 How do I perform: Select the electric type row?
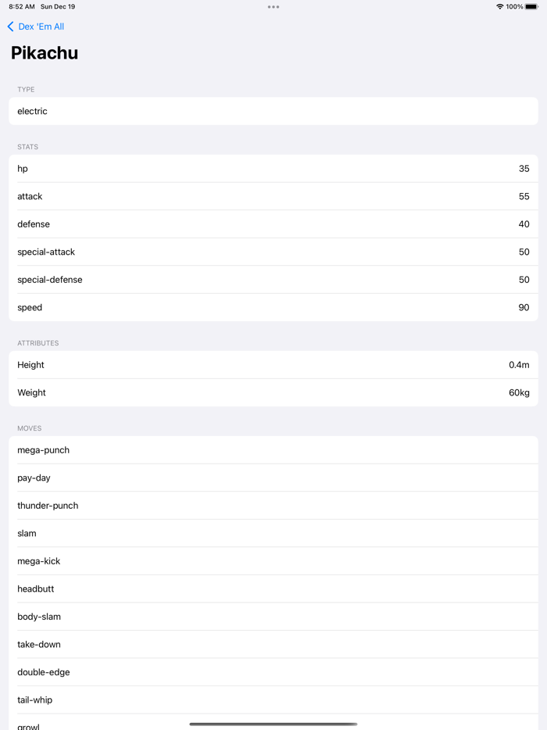(x=273, y=111)
